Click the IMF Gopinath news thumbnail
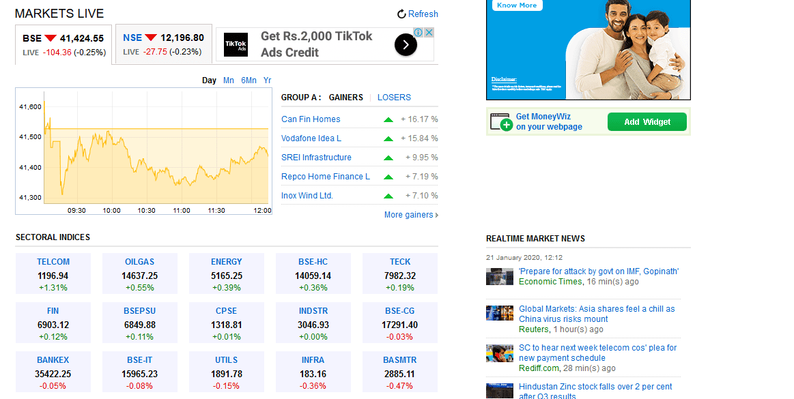794x399 pixels. point(500,277)
